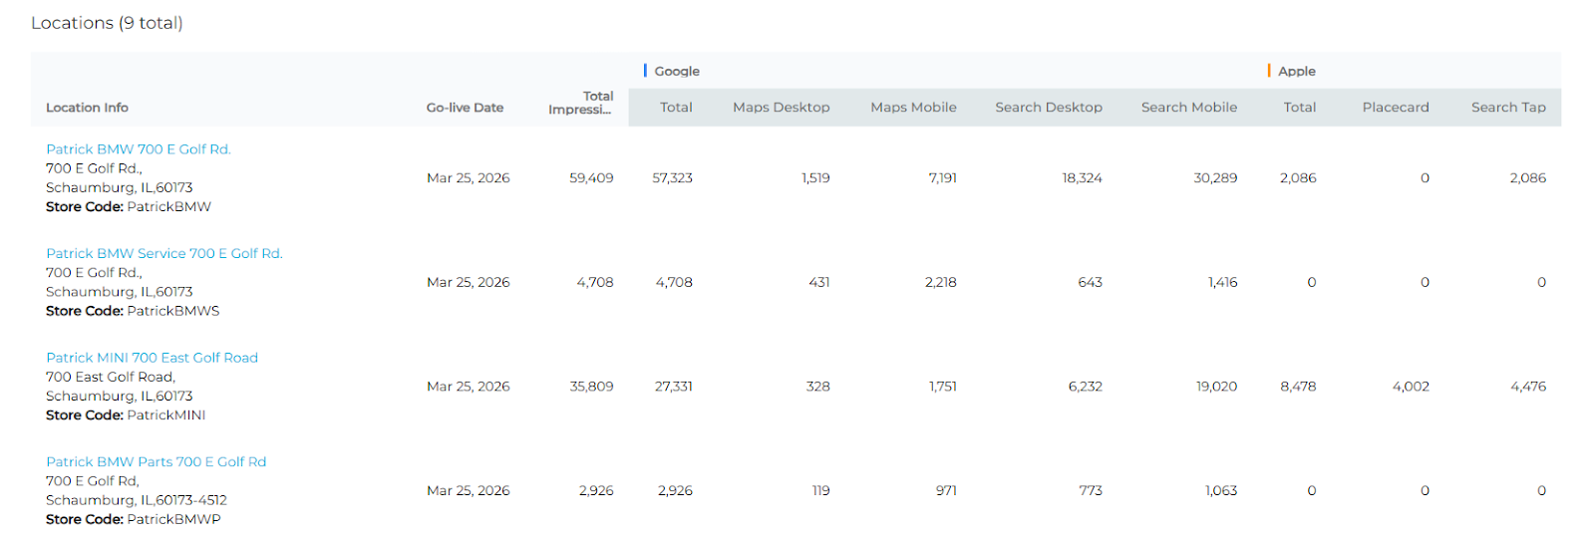Open Patrick MINI 700 East Golf Road link
This screenshot has height=543, width=1595.
[x=152, y=358]
